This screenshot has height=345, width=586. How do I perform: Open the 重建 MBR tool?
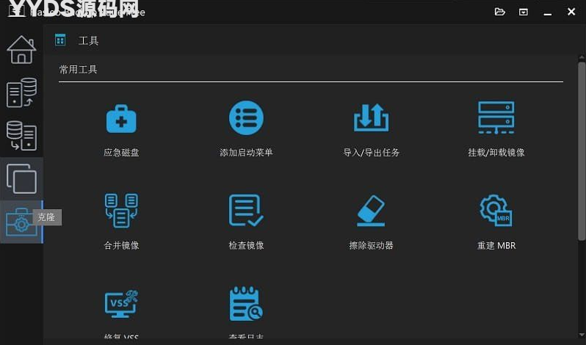496,211
